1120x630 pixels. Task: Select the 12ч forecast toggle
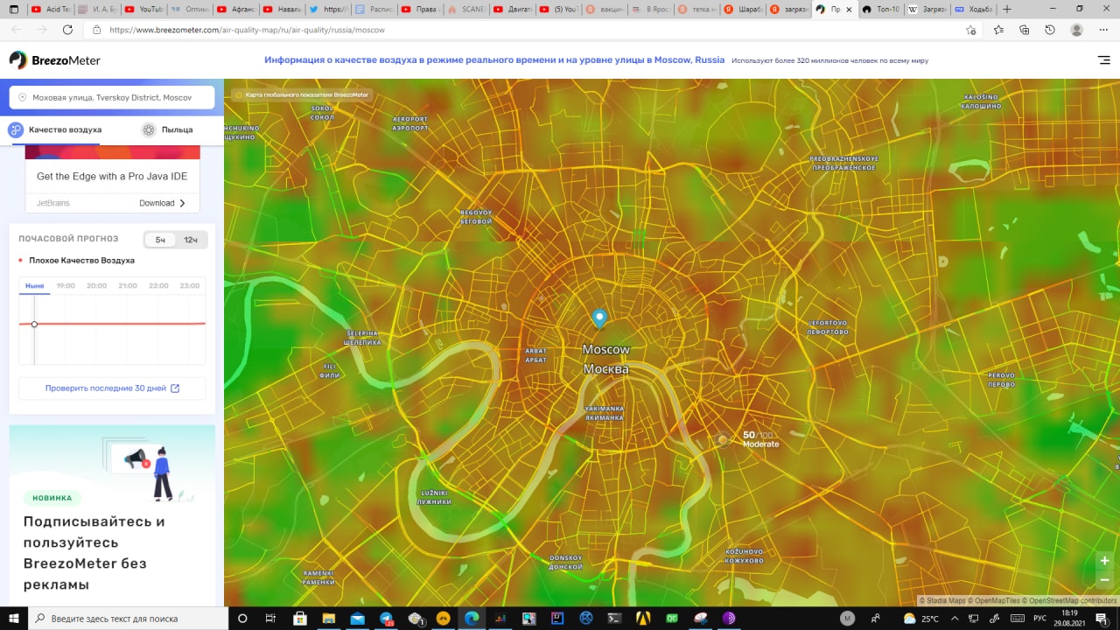191,240
